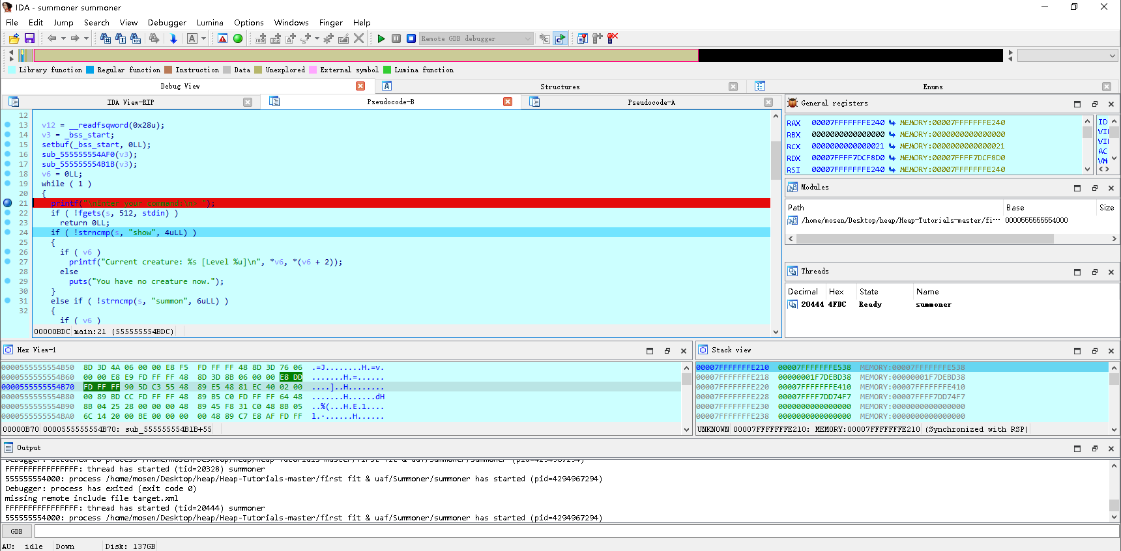The image size is (1121, 551).
Task: Click the red X breakpoint delete icon
Action: 613,38
